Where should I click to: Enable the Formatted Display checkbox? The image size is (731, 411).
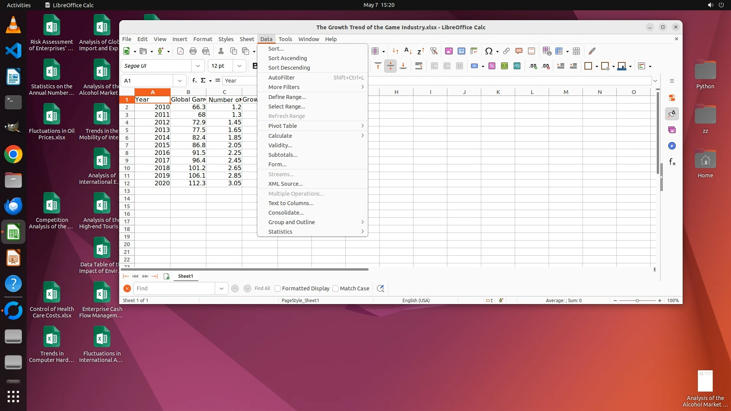(278, 288)
